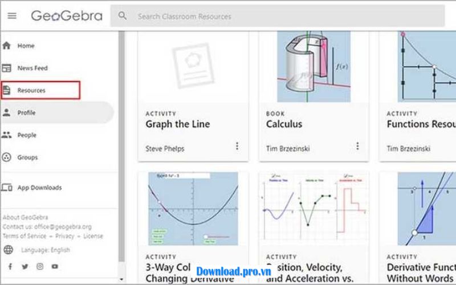Click the globe language icon

pos(9,250)
